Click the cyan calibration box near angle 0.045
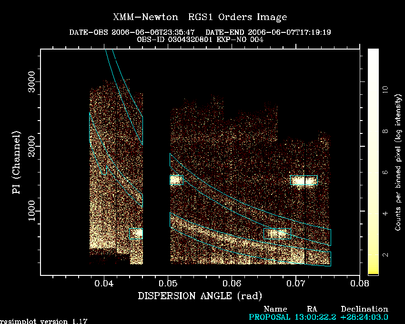Viewport: 405px width, 324px height. pyautogui.click(x=136, y=233)
